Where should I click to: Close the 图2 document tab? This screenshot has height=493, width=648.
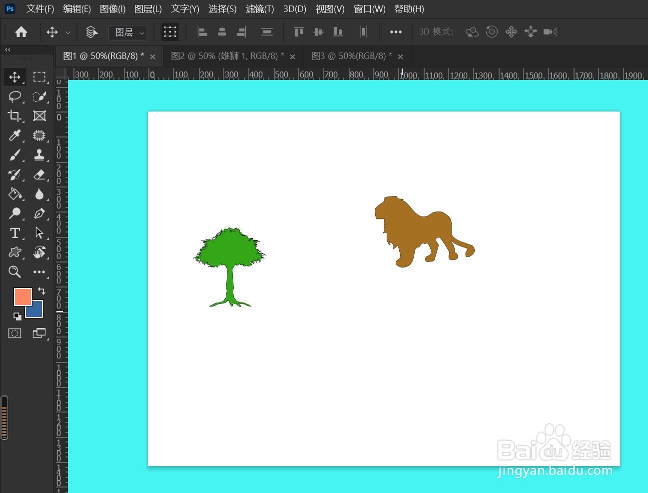pyautogui.click(x=292, y=56)
